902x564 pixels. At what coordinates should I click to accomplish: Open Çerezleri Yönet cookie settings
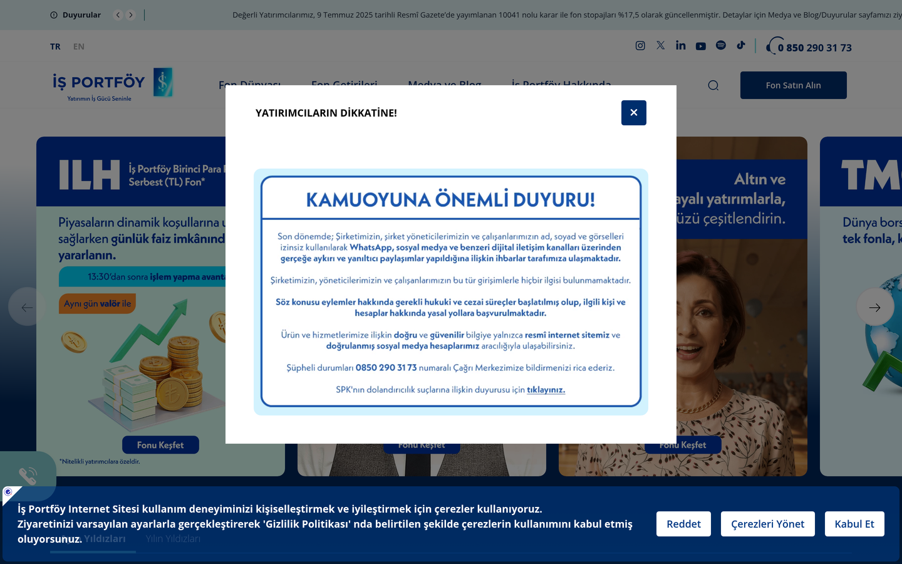[x=767, y=524]
